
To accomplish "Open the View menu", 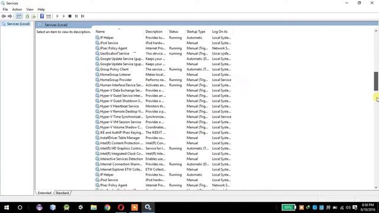I will pos(30,9).
